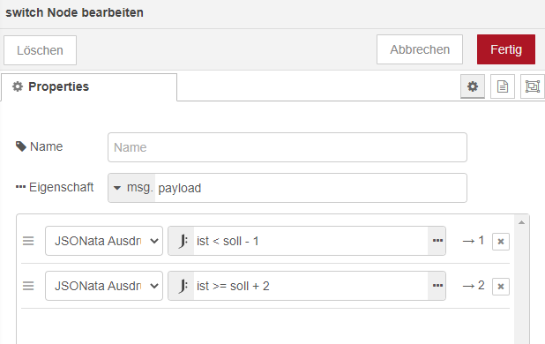Open node properties gear icon
This screenshot has height=344, width=545.
pyautogui.click(x=473, y=86)
